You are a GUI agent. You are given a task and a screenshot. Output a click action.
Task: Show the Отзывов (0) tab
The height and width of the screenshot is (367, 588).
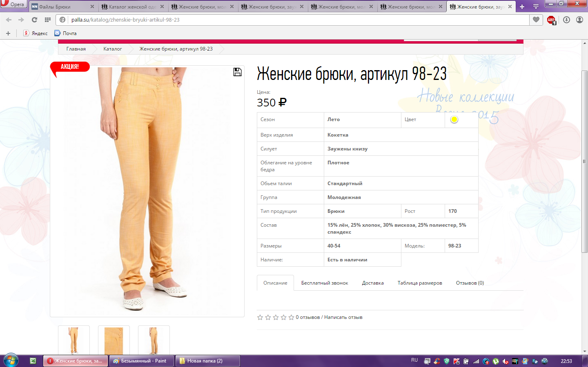pos(470,283)
